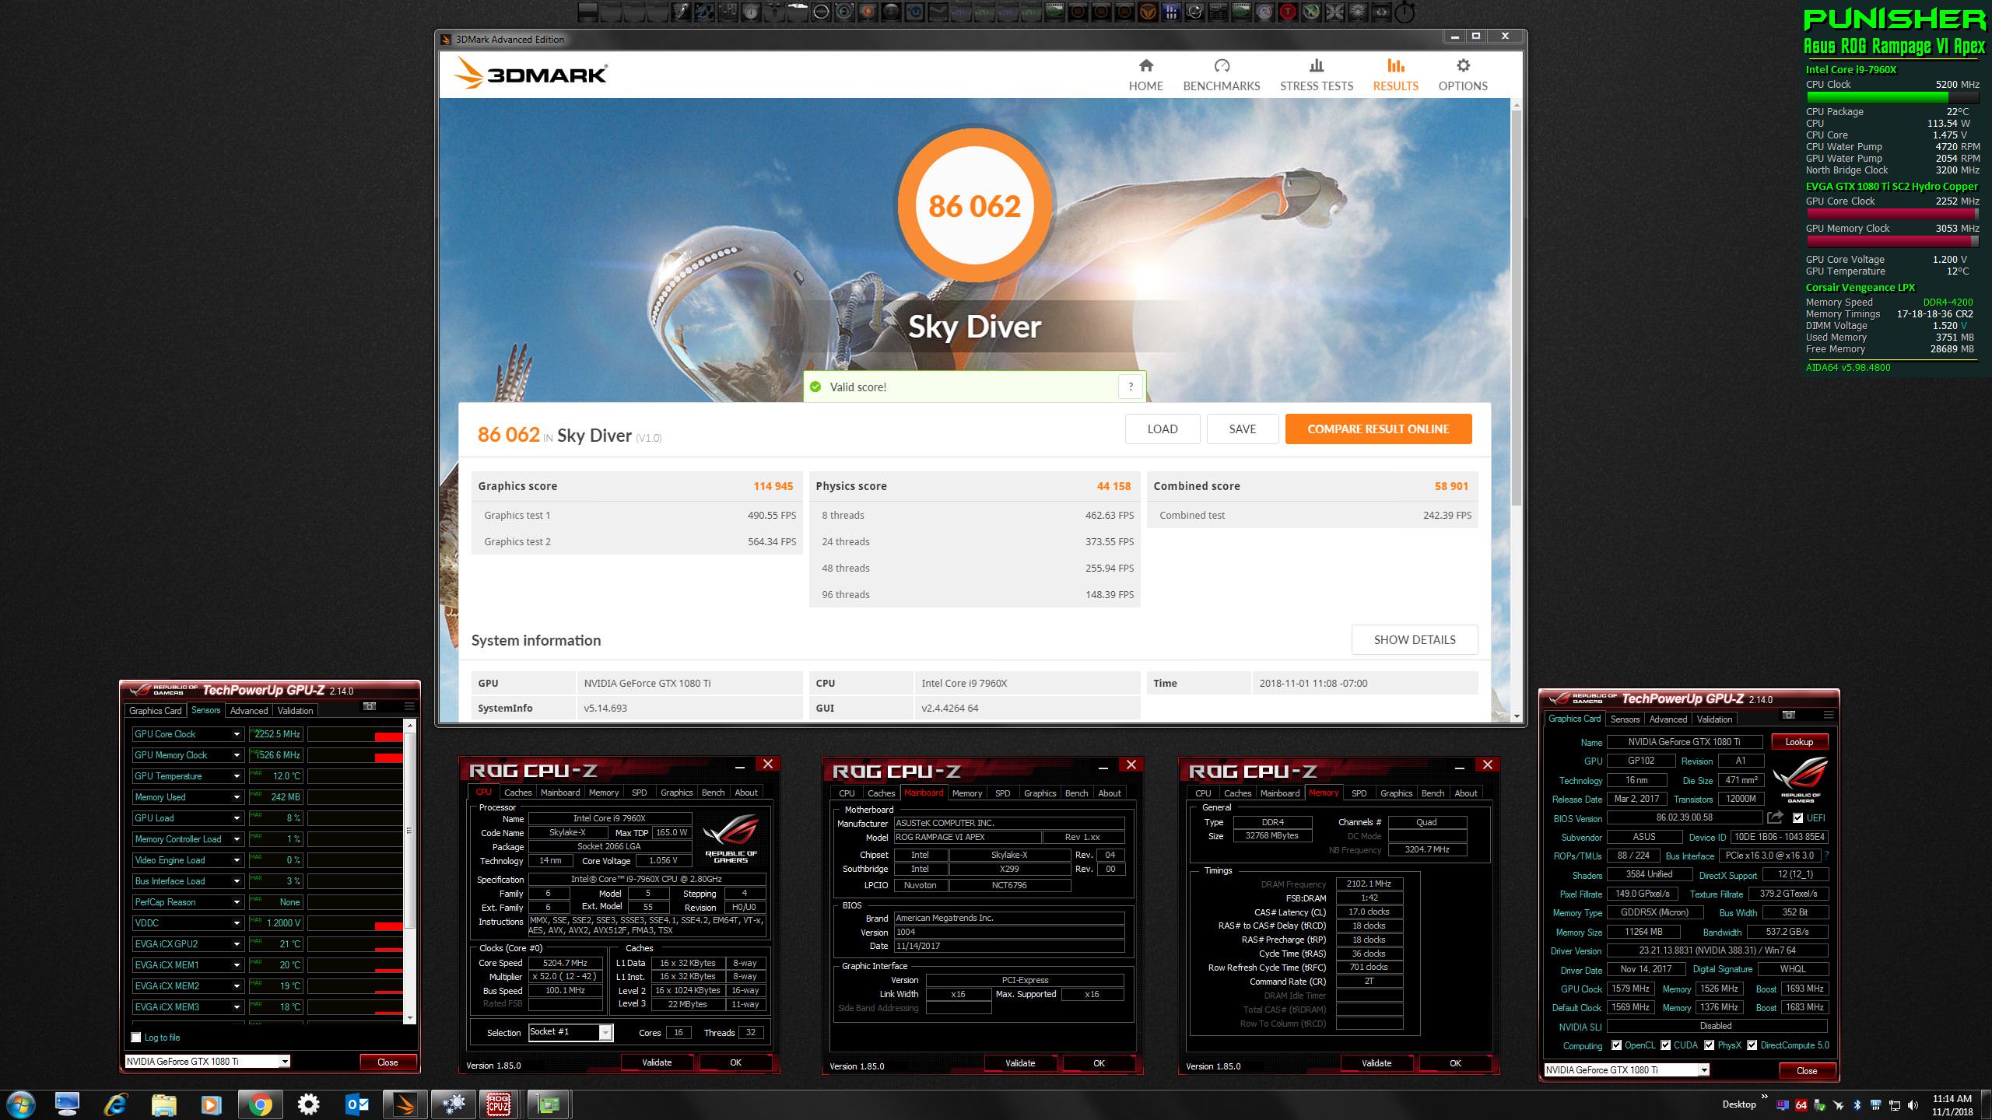This screenshot has width=1992, height=1120.
Task: Expand the GPU Memory Clock sensor dropdown
Action: [x=237, y=755]
